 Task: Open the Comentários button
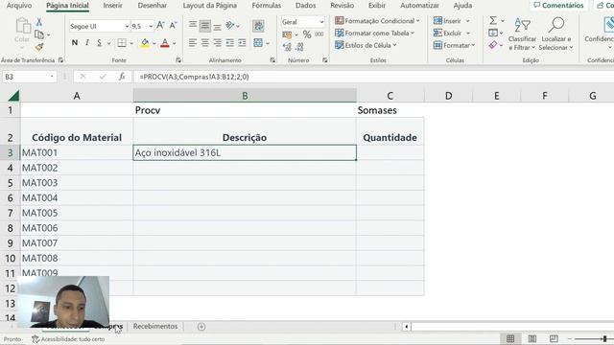click(558, 5)
